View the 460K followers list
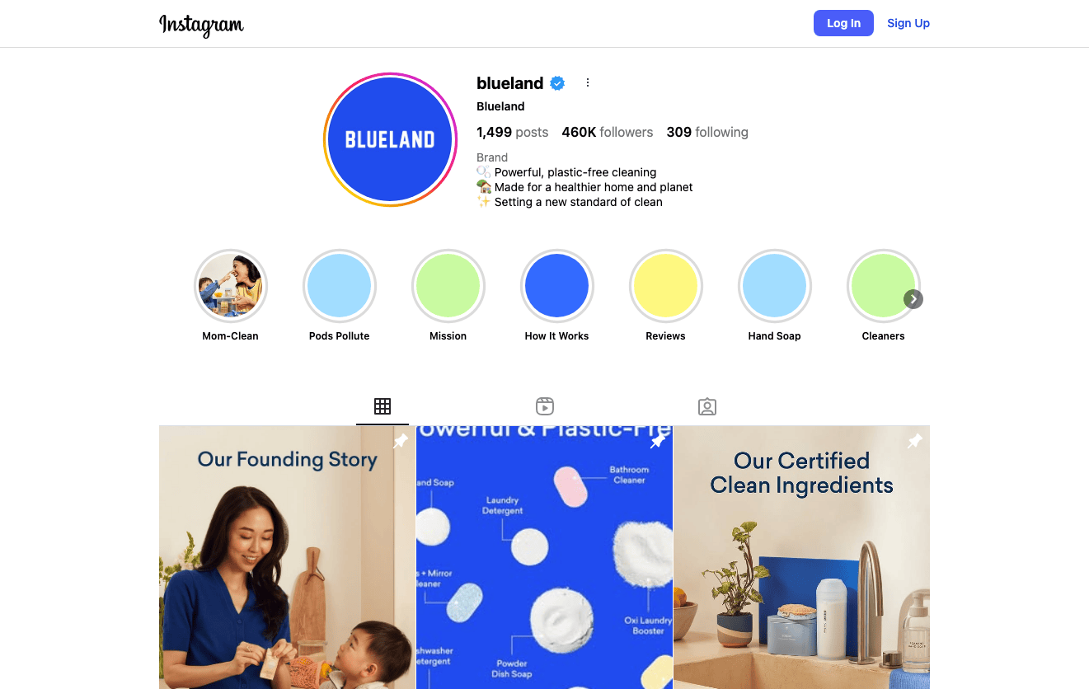The width and height of the screenshot is (1089, 689). pos(608,132)
